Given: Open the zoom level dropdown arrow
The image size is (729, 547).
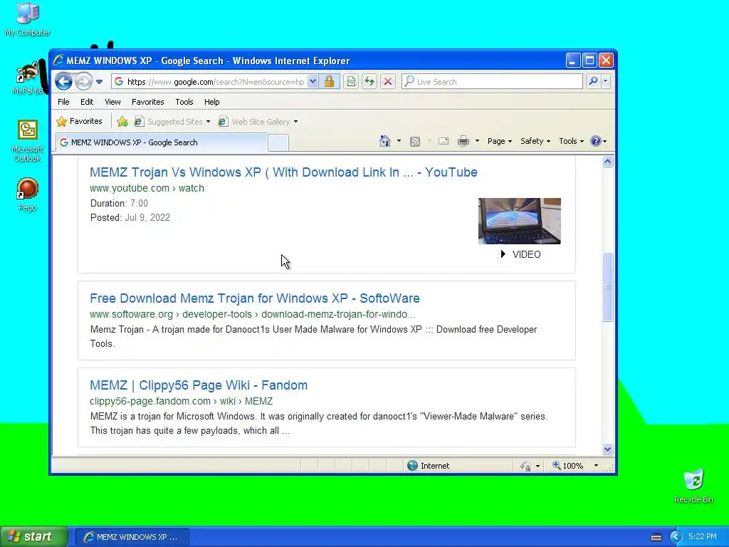Looking at the screenshot, I should pos(596,466).
